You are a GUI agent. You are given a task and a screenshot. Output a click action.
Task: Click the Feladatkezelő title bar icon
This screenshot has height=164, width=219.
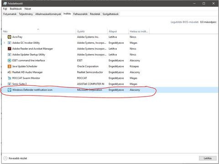5,3
